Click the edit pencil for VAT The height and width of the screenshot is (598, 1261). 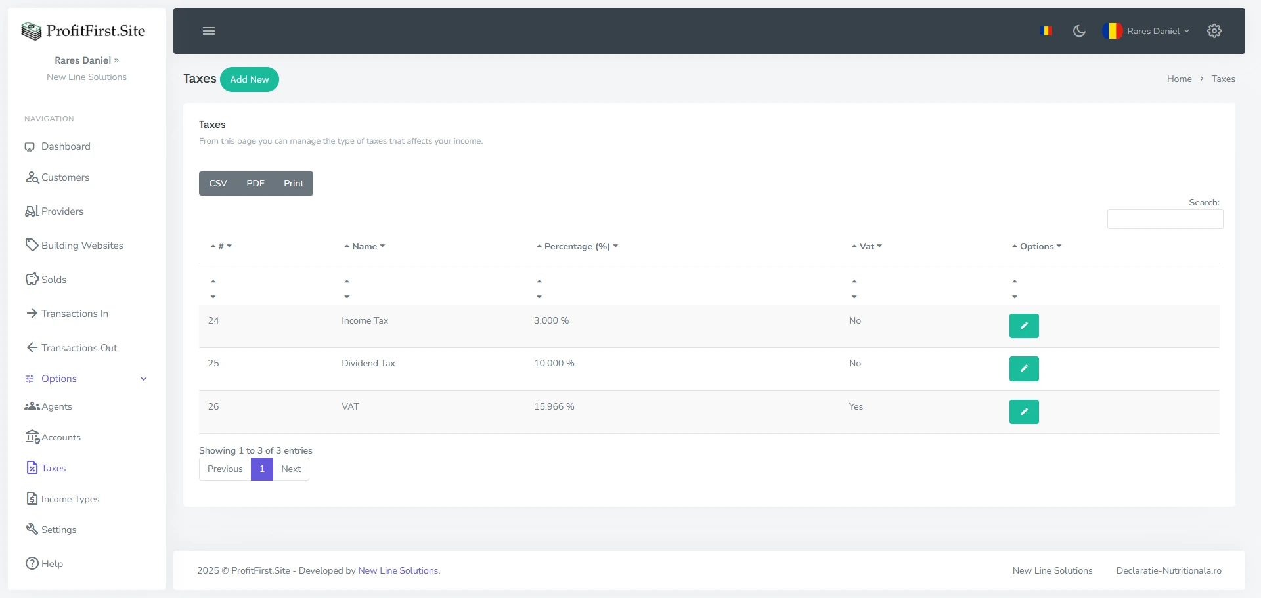pos(1023,412)
